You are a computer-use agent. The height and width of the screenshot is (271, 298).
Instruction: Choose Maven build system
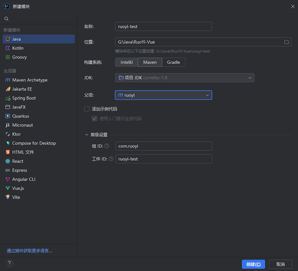pyautogui.click(x=150, y=62)
